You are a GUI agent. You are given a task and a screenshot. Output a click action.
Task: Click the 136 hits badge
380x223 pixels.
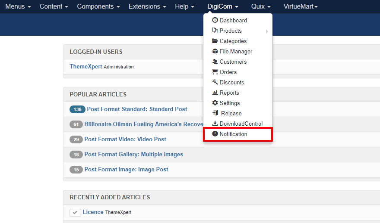[77, 109]
